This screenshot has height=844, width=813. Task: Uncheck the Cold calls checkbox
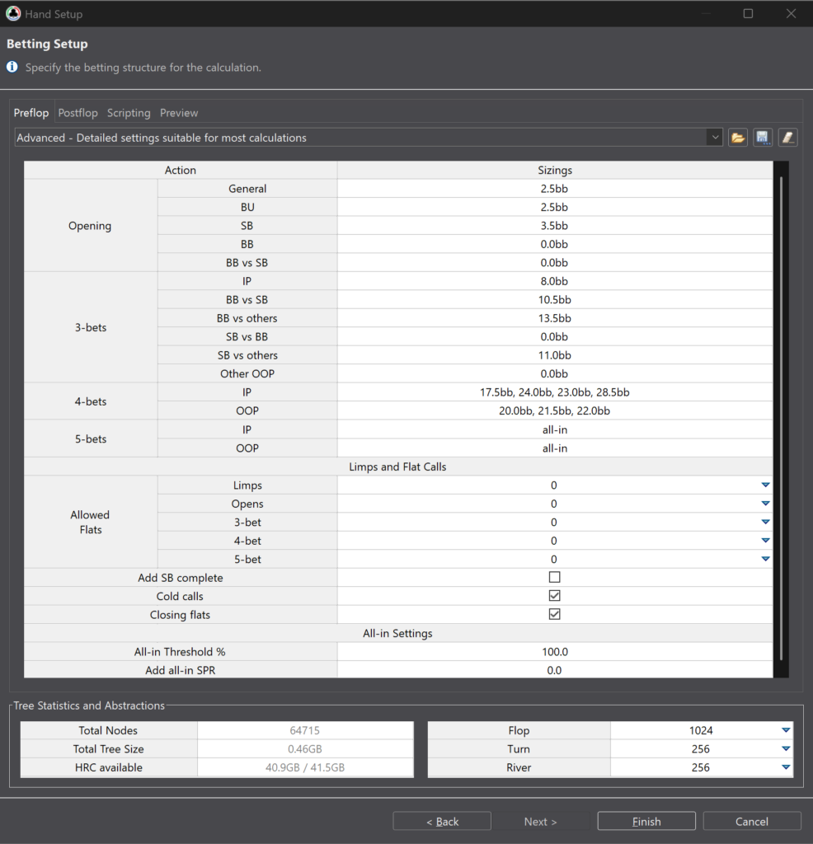555,596
